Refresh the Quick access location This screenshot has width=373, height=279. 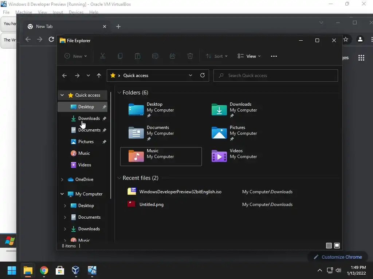(203, 75)
